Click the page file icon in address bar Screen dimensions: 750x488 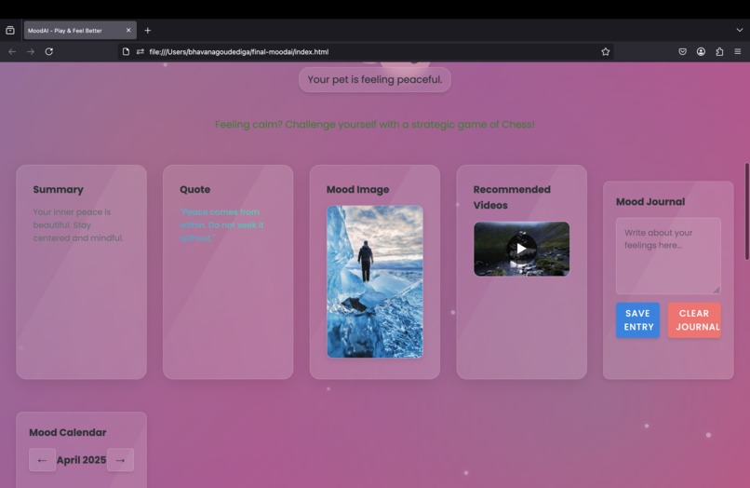(x=126, y=52)
